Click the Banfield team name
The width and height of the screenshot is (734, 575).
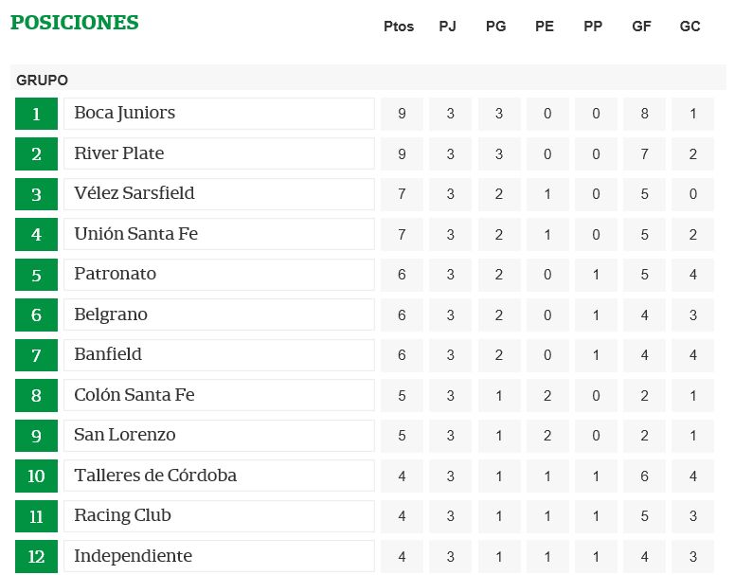pos(108,354)
